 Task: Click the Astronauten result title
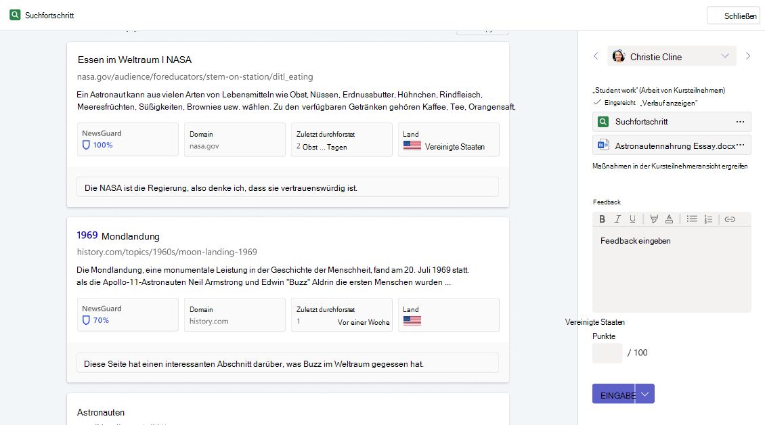[x=101, y=412]
